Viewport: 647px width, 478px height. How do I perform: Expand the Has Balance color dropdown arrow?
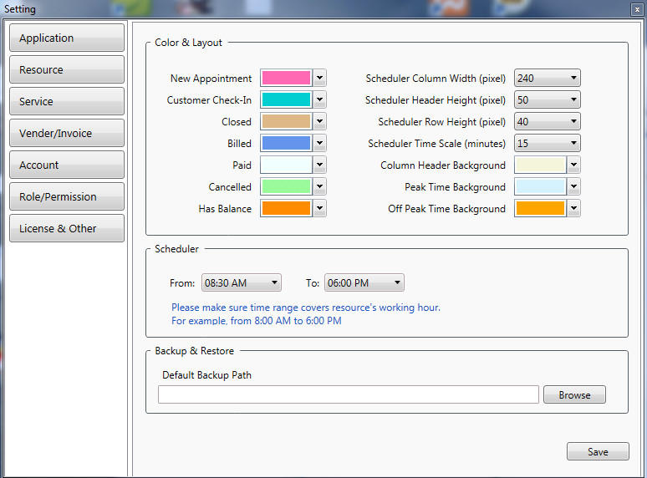point(320,208)
